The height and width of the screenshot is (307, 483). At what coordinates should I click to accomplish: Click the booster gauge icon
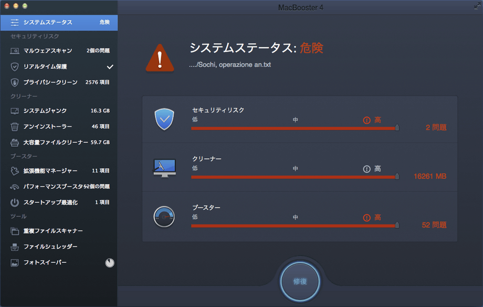click(x=164, y=216)
